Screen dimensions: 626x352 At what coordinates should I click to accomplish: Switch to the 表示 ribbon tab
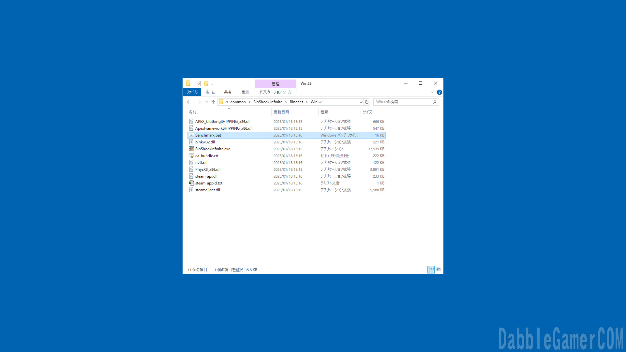[245, 92]
